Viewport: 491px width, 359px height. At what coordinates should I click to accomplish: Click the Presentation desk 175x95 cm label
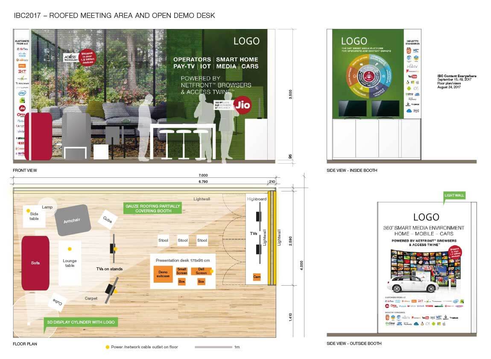[183, 260]
